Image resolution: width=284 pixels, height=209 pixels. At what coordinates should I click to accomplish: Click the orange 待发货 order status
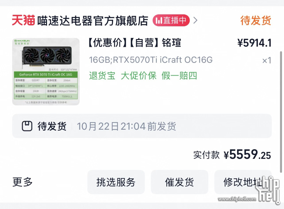[256, 21]
